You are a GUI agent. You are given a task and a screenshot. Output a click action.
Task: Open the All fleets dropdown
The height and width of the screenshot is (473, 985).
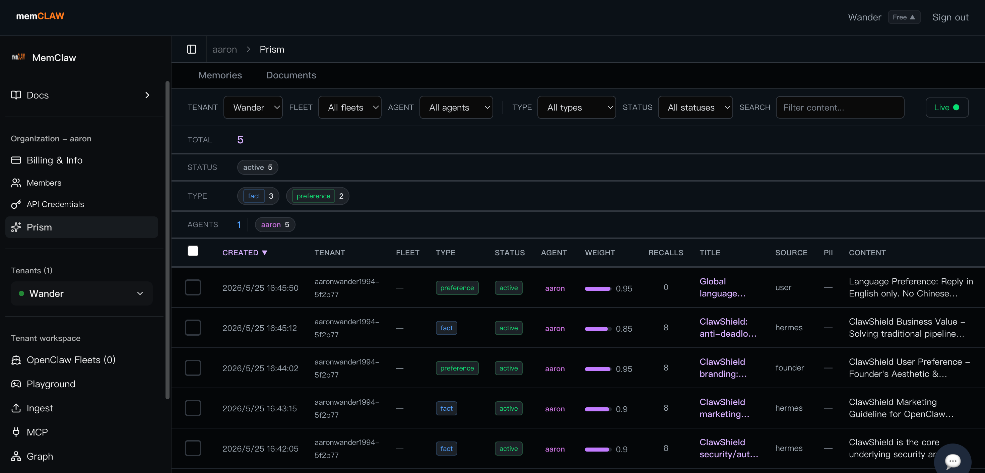[349, 108]
